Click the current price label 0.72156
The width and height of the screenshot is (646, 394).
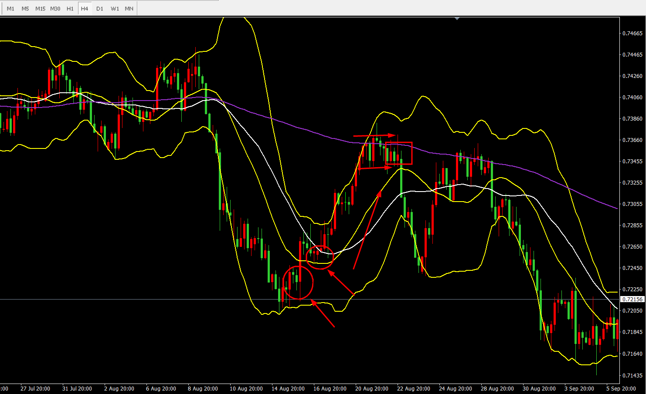point(632,299)
